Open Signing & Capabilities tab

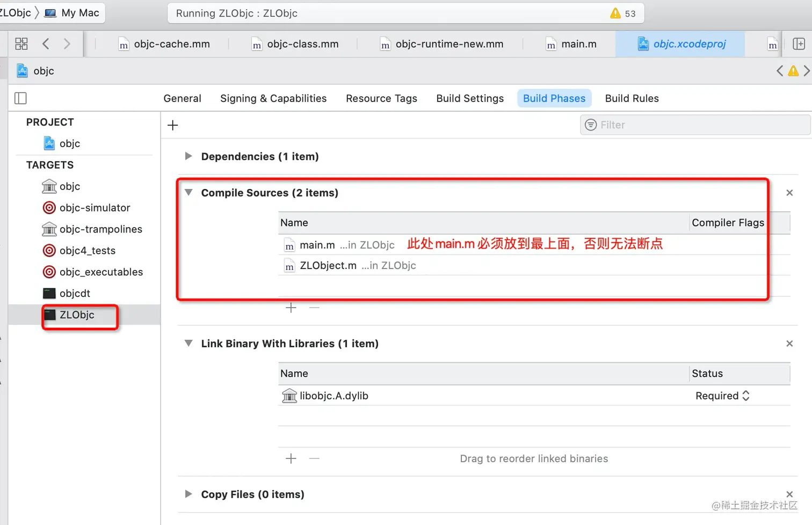pos(273,98)
